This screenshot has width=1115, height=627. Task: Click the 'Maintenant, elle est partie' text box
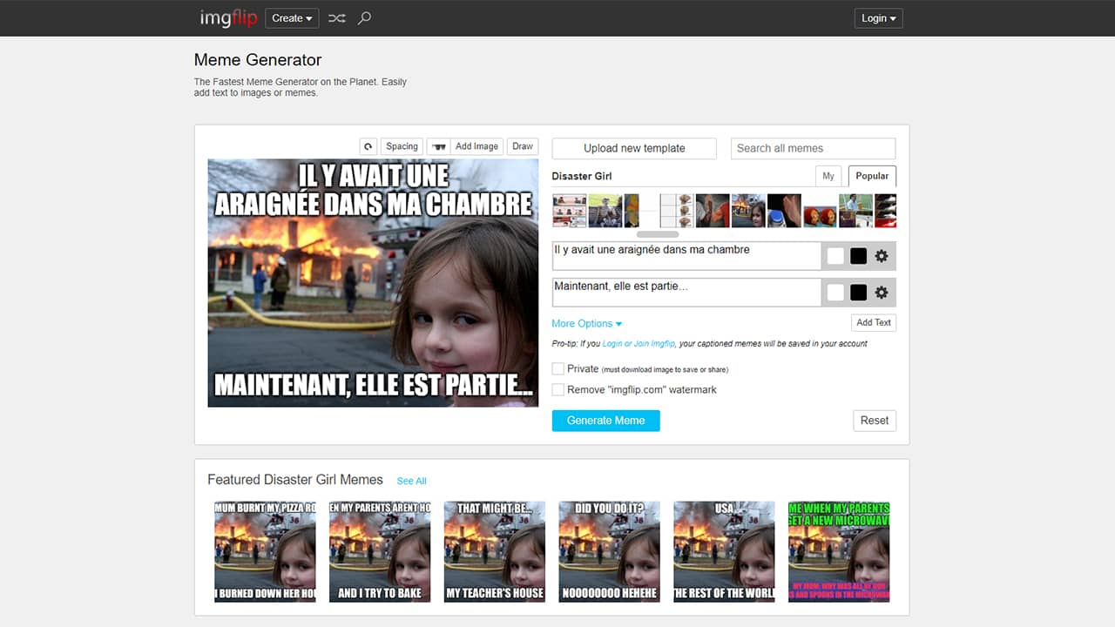686,293
